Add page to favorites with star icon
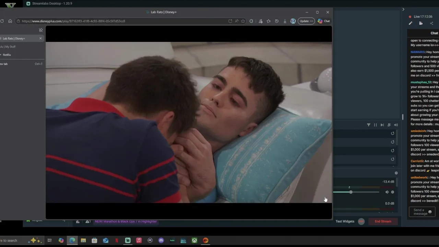The width and height of the screenshot is (439, 247). point(243,21)
